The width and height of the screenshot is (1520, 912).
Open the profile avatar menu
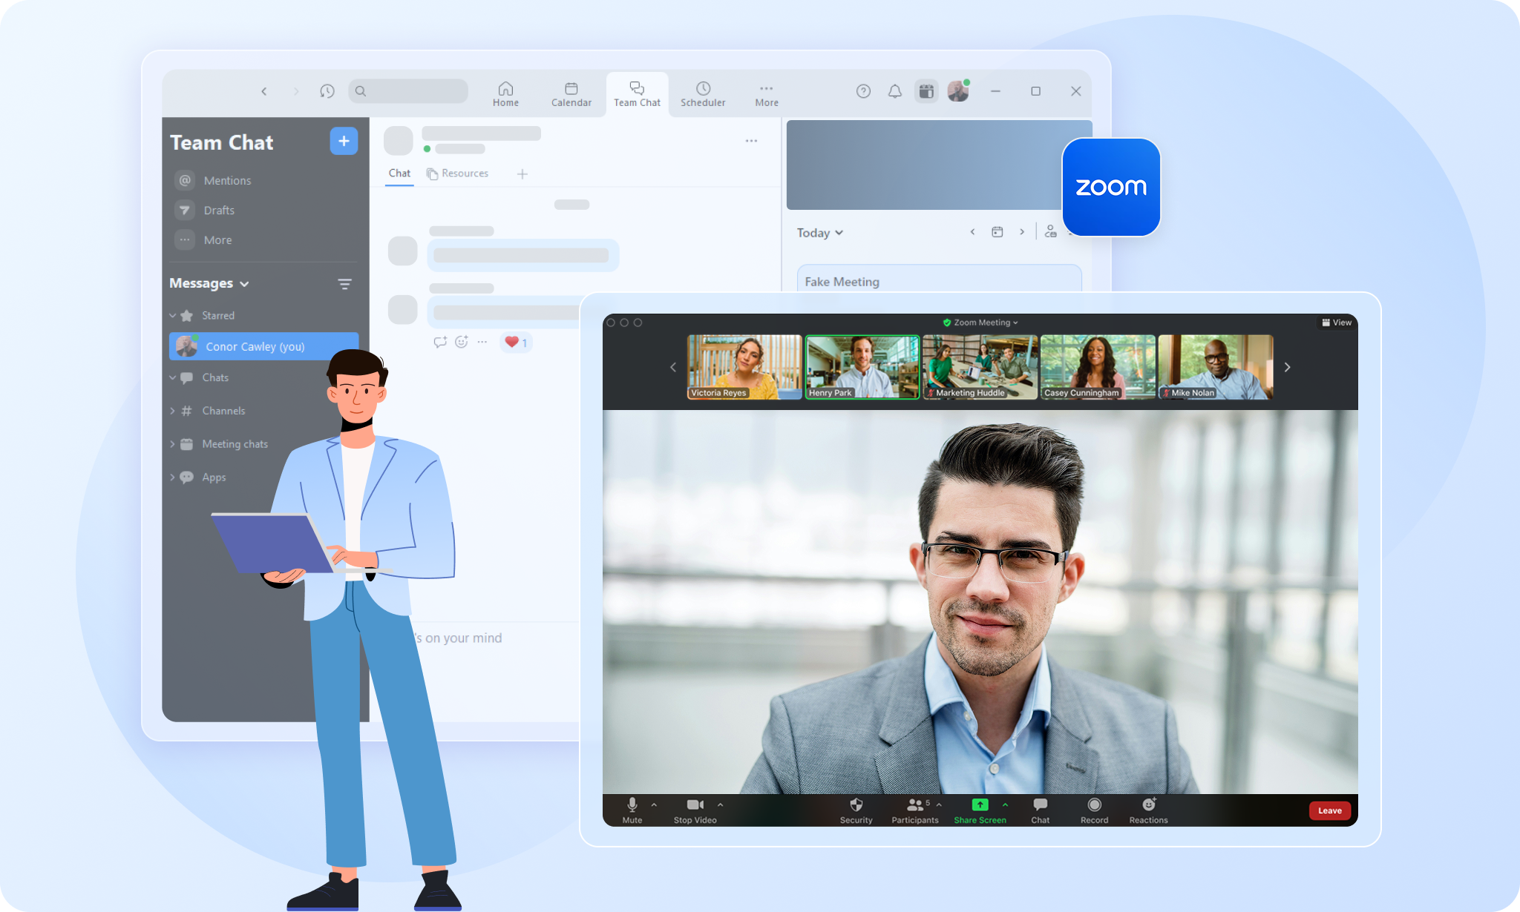(958, 91)
